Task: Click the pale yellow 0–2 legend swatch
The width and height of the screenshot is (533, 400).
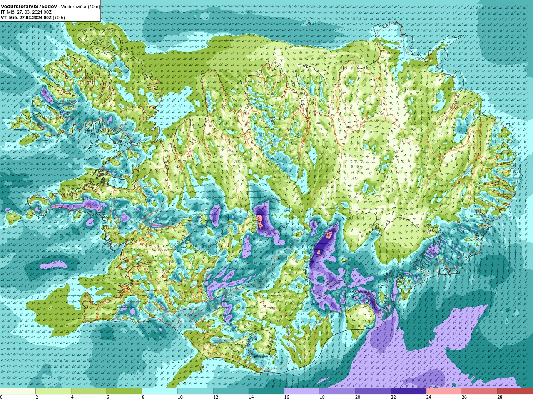Action: (18, 391)
